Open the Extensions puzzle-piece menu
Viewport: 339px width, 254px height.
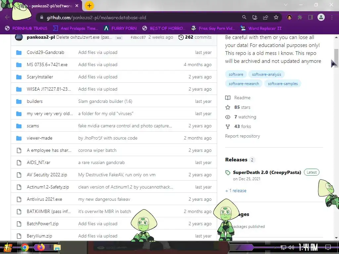point(300,17)
